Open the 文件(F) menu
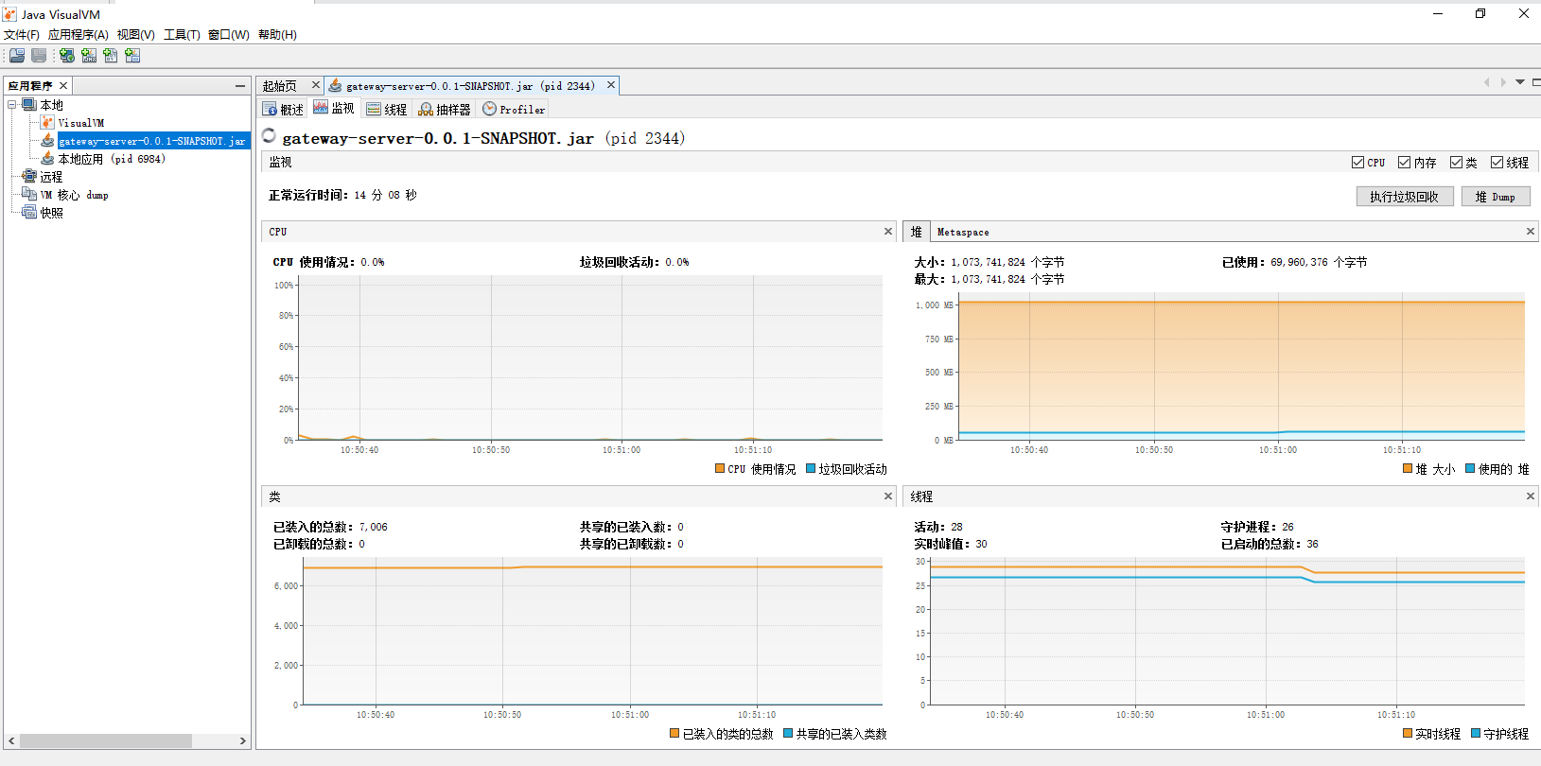This screenshot has width=1541, height=766. pyautogui.click(x=22, y=35)
